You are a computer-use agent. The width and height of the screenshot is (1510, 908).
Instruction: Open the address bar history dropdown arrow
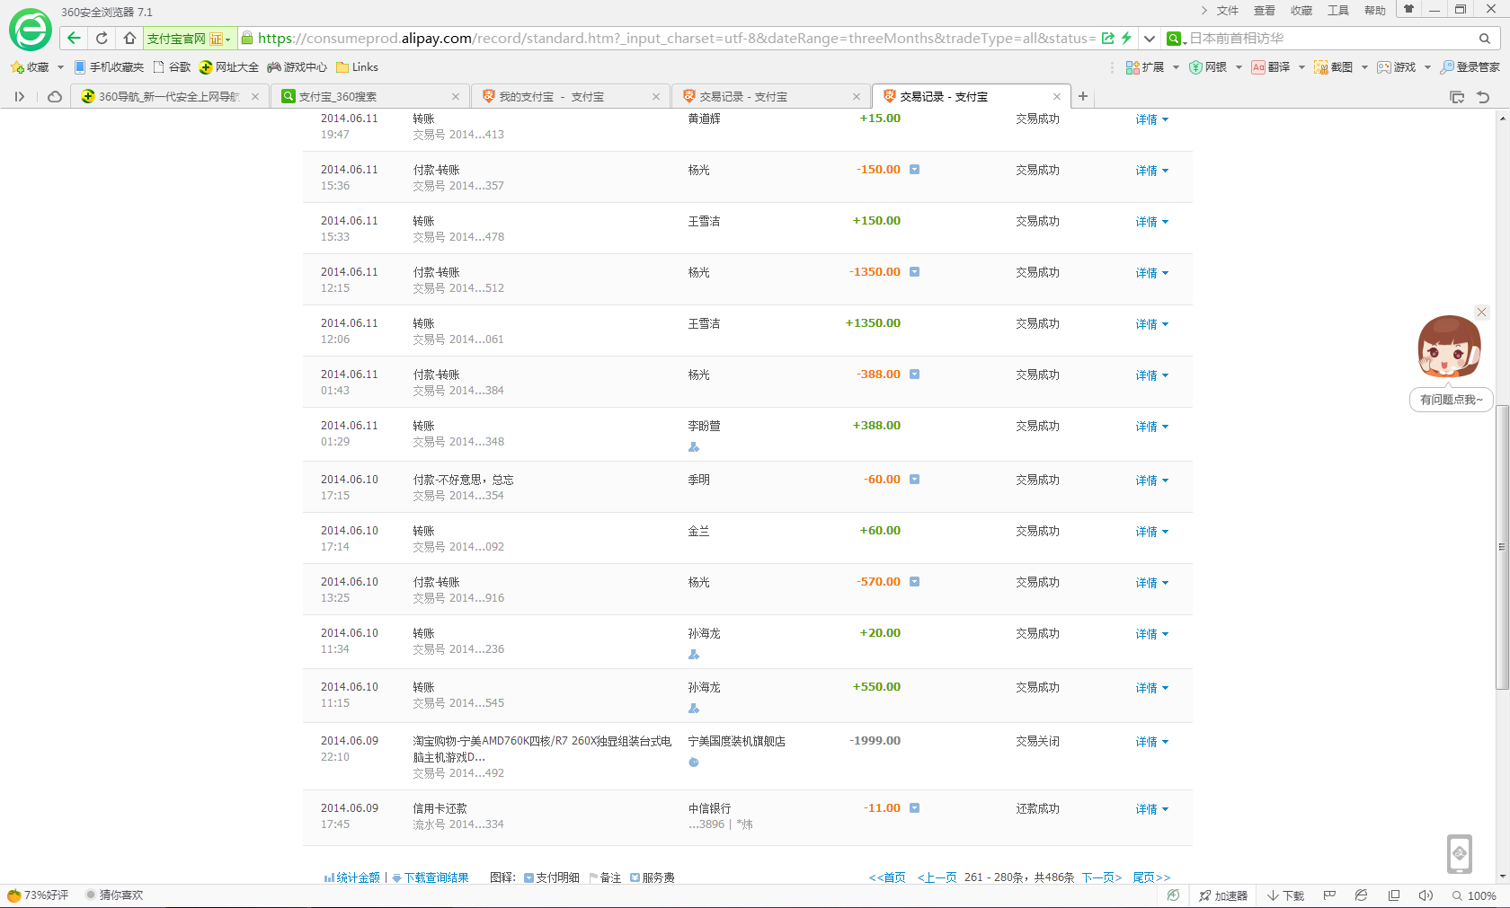(1150, 39)
